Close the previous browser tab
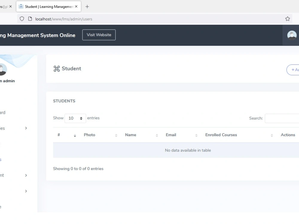Viewport: 299px width, 224px height. [10, 7]
